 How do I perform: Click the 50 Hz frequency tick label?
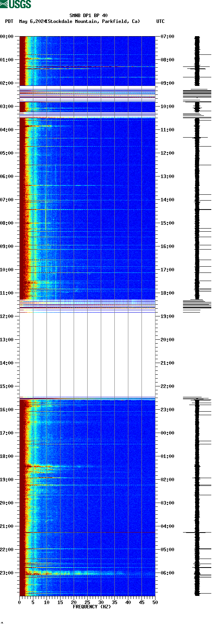(155, 603)
